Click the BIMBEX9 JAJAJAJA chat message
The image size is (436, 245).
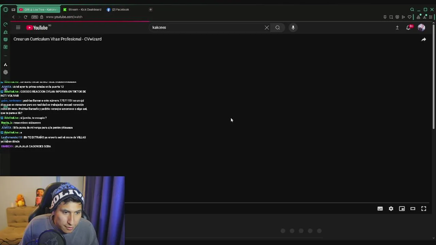(x=26, y=146)
